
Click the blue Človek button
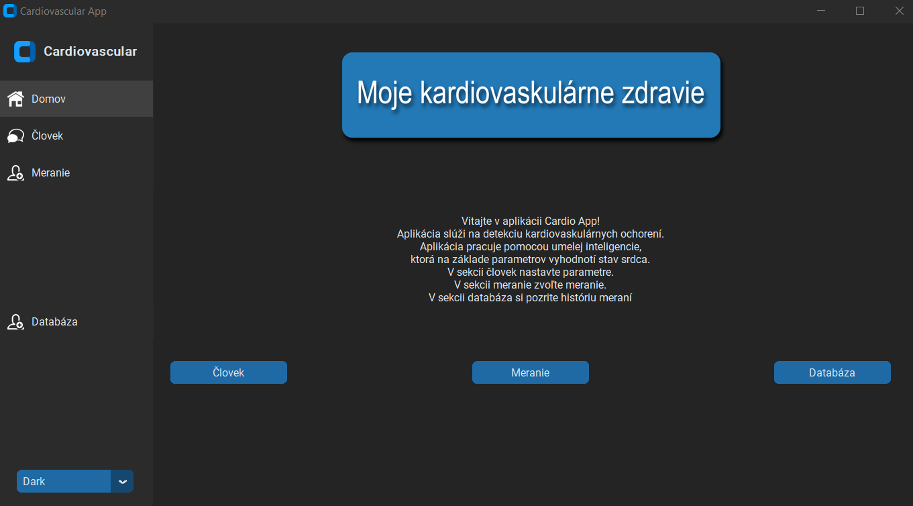point(229,372)
